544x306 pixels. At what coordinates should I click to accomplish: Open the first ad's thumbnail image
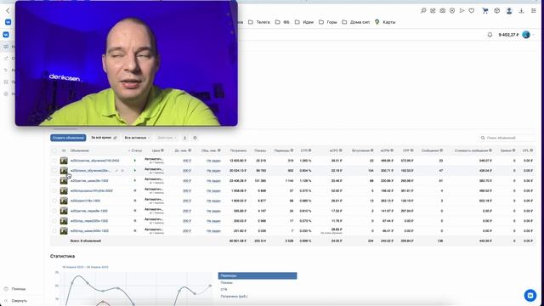[64, 161]
